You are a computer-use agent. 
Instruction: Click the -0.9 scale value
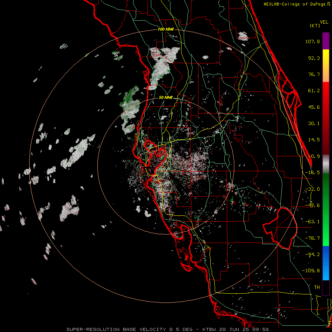tap(314, 156)
